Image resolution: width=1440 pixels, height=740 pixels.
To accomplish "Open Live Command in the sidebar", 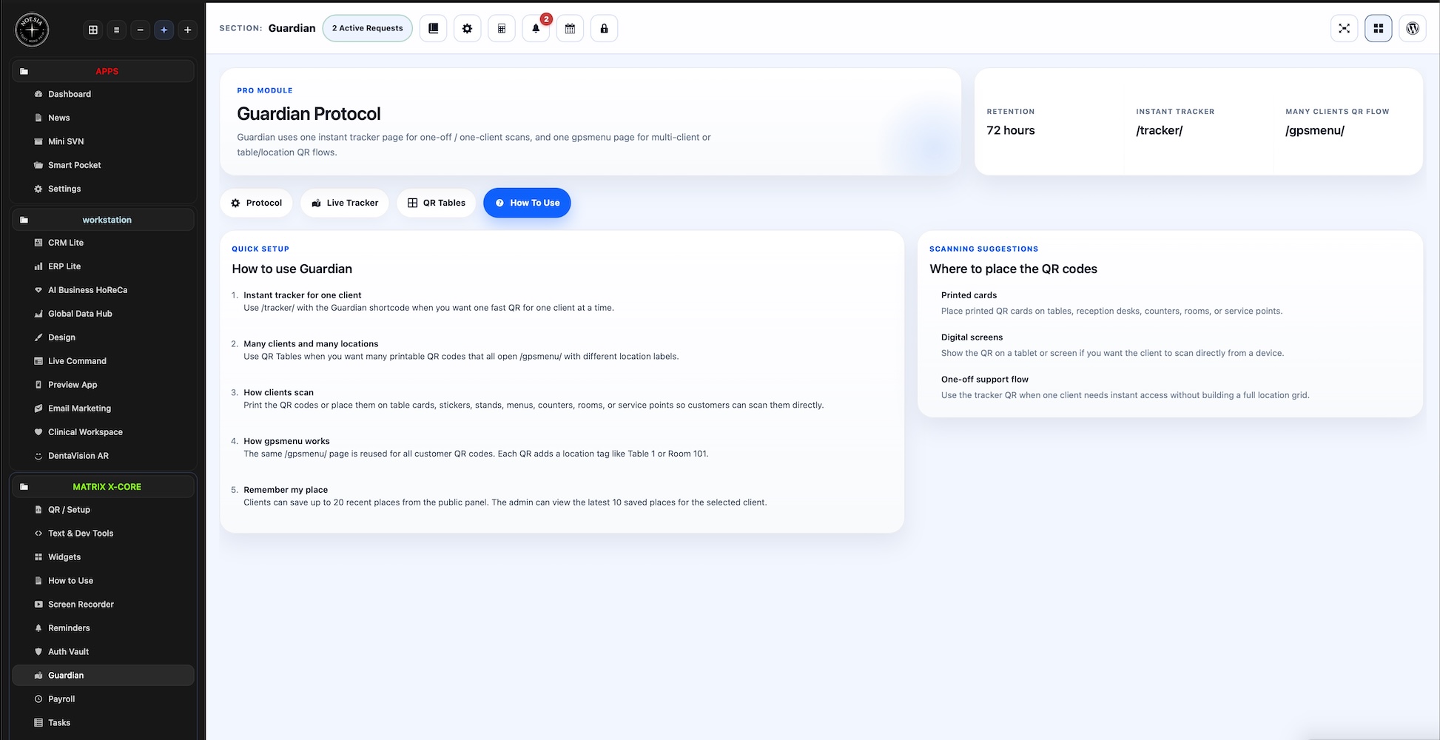I will (104, 361).
